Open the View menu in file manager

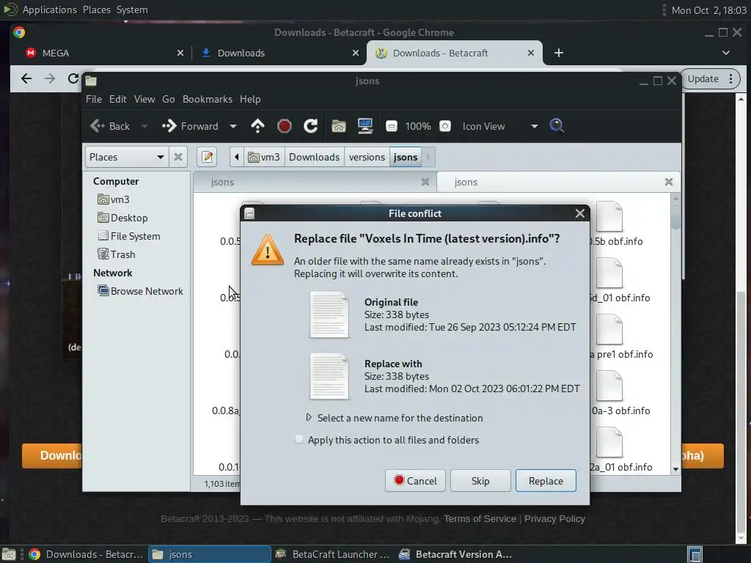tap(144, 99)
